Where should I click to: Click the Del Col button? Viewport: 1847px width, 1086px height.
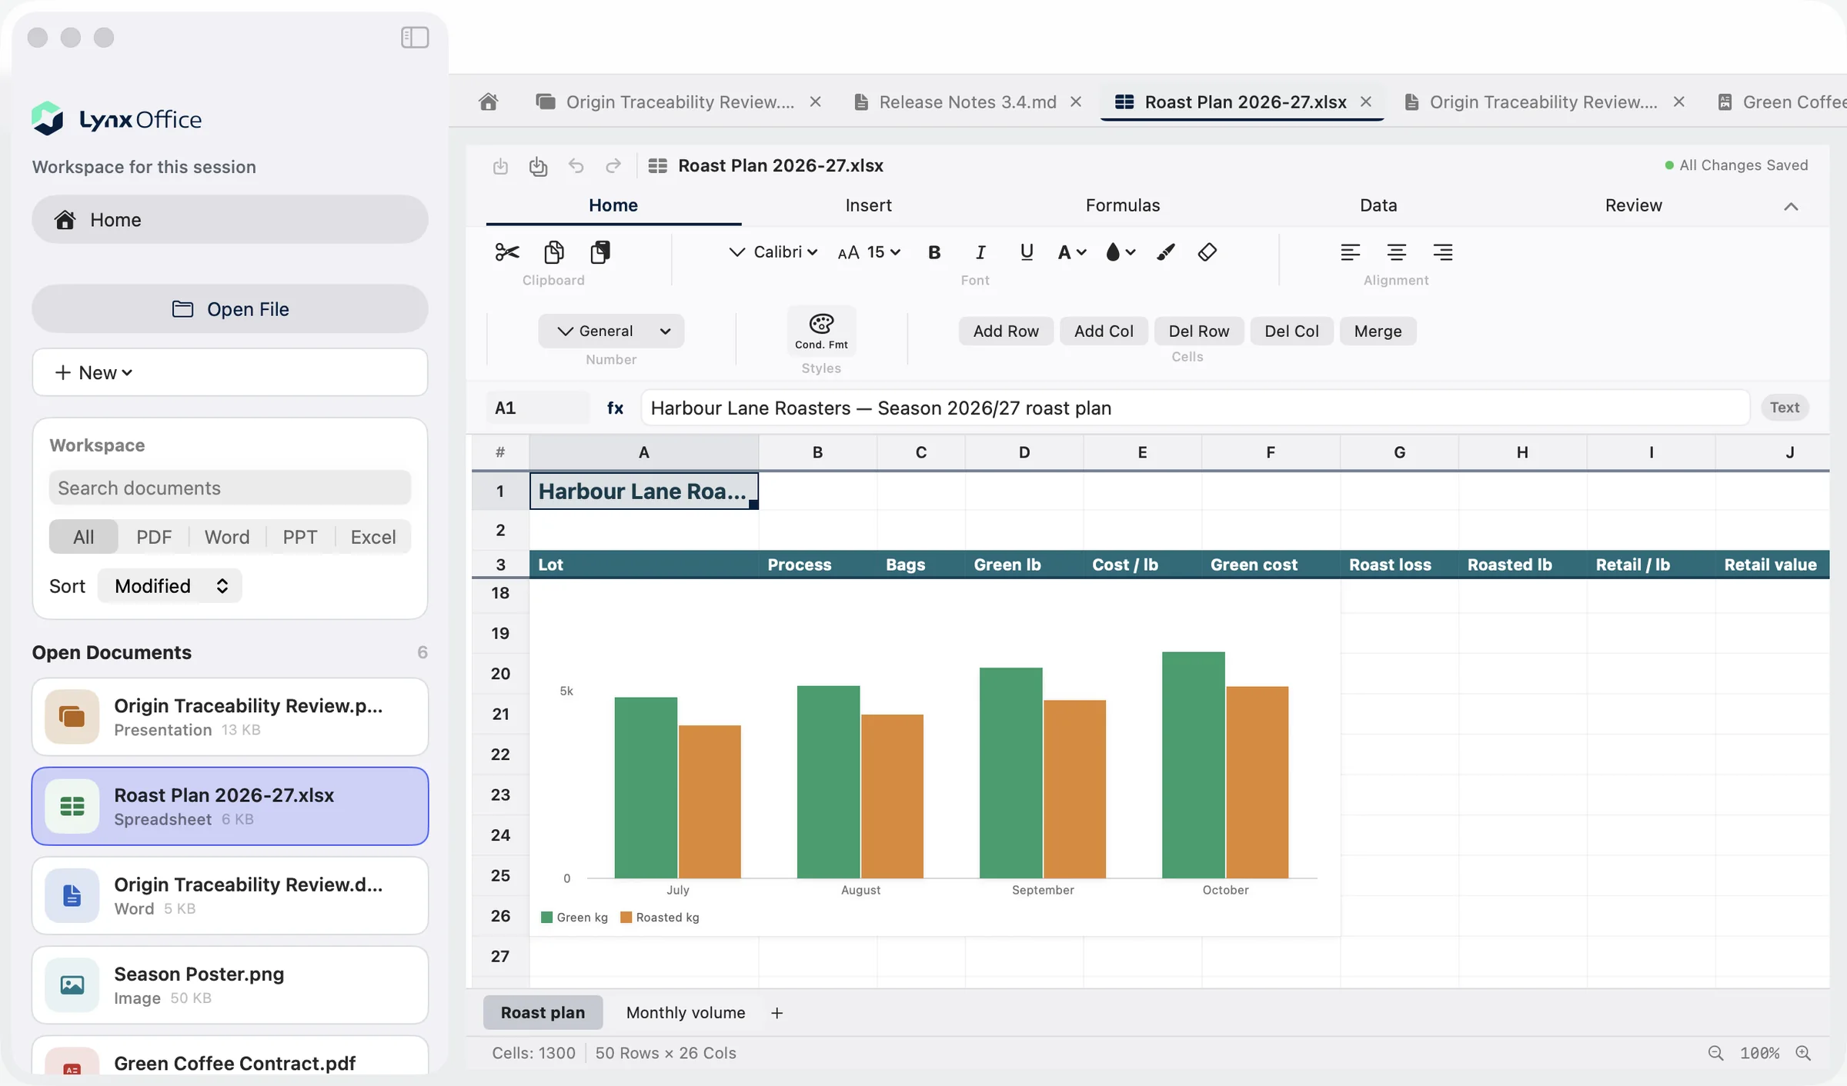pos(1291,331)
